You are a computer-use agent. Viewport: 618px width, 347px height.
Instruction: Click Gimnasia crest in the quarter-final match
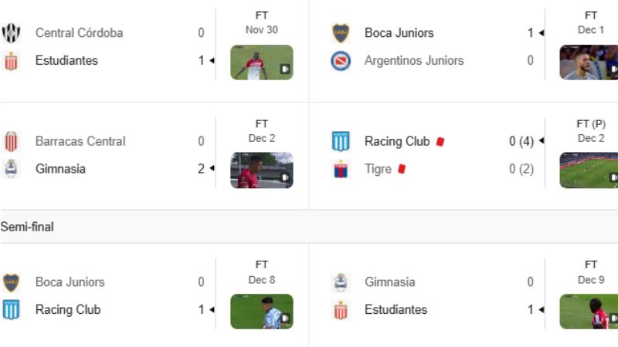tap(12, 169)
